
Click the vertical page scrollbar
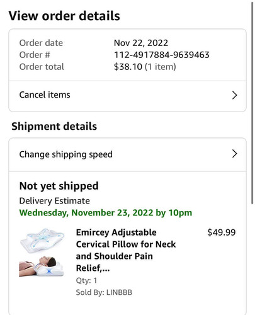point(252,103)
